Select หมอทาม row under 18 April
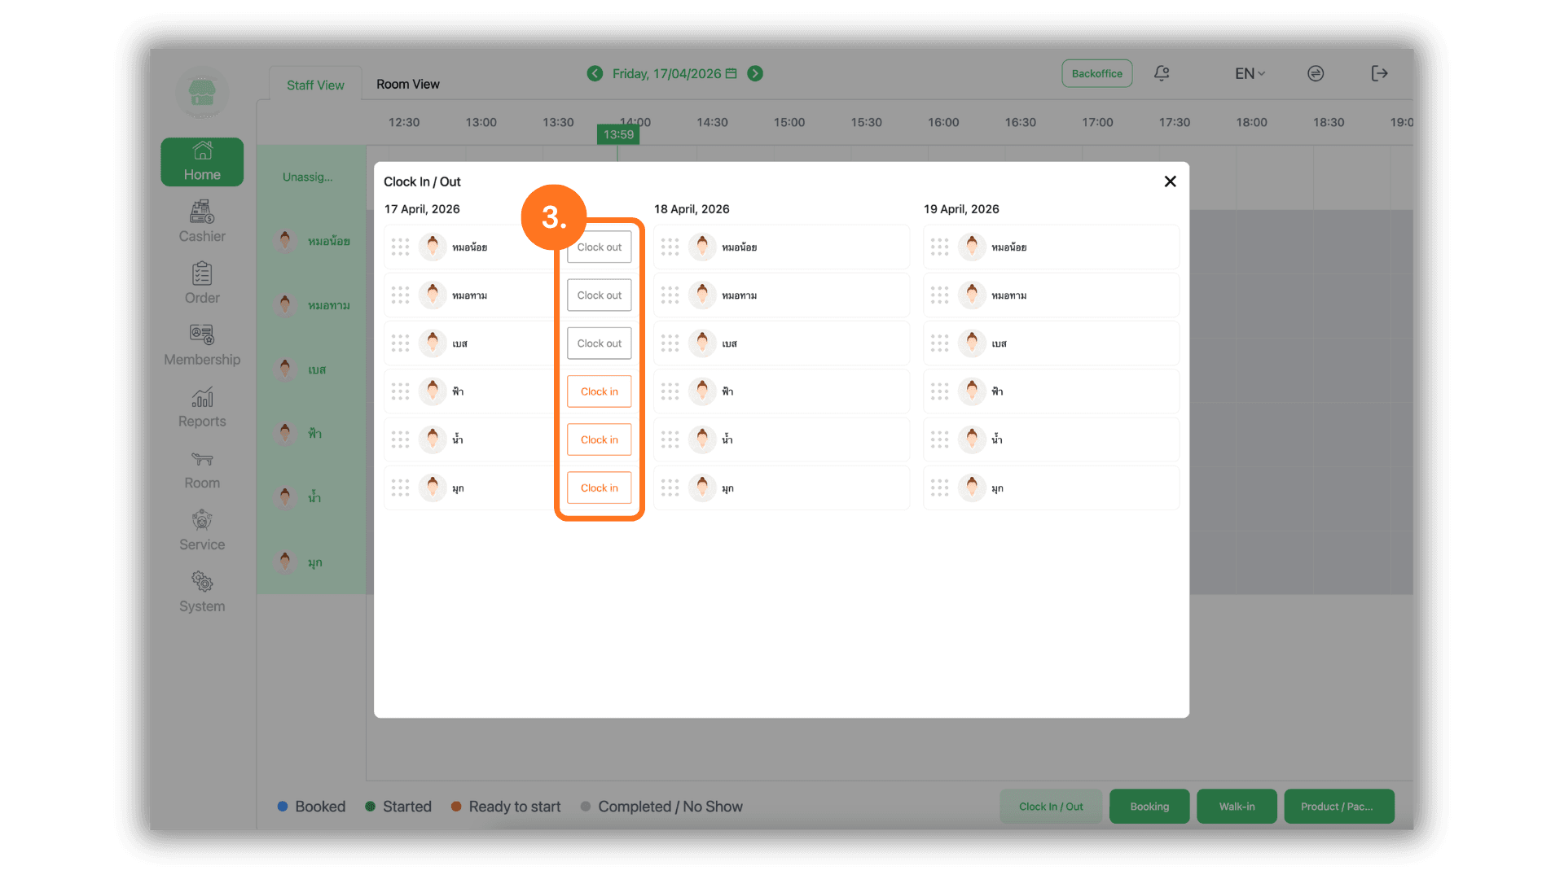The width and height of the screenshot is (1564, 879). click(x=781, y=295)
